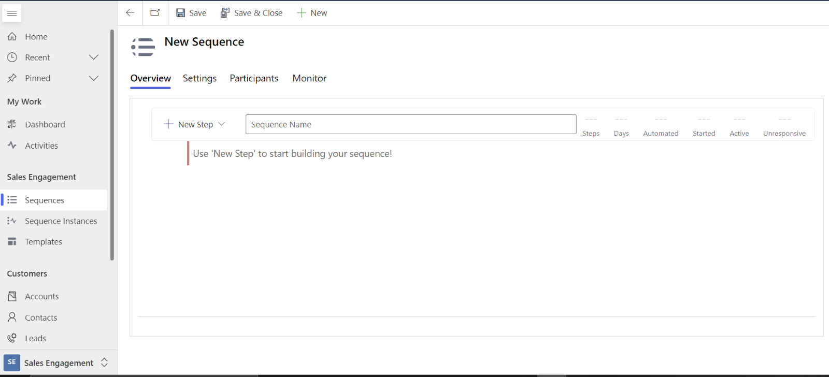This screenshot has width=829, height=377.
Task: Click the Recent label in sidebar
Action: click(37, 57)
